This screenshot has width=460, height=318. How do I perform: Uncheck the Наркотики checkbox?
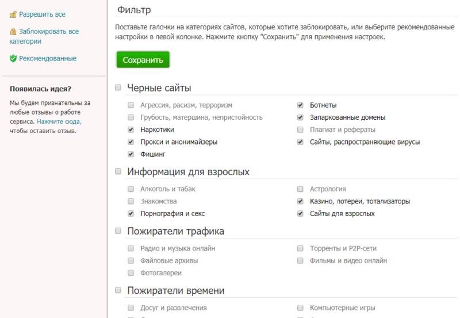point(131,130)
